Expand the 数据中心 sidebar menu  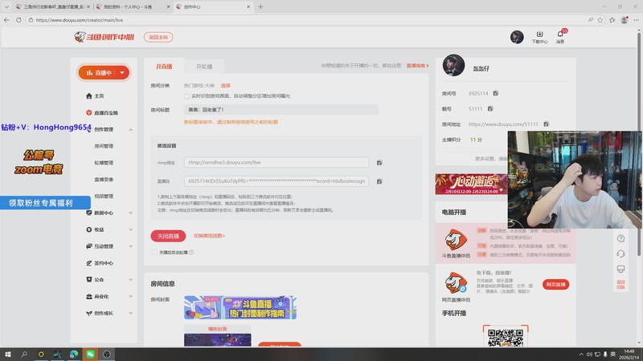tap(130, 213)
